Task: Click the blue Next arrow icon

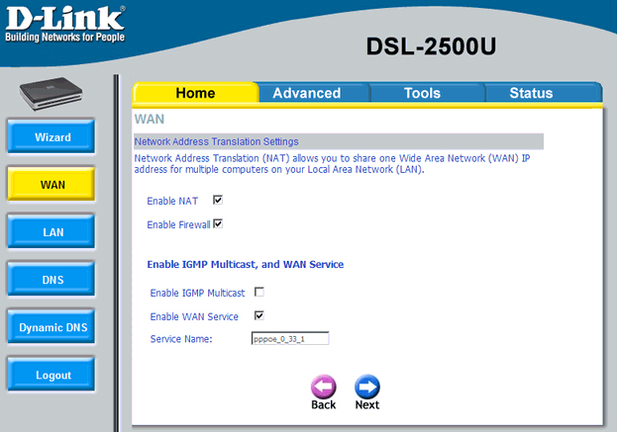Action: click(x=367, y=388)
